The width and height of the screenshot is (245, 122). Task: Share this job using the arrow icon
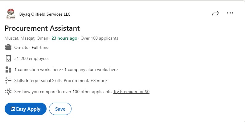[215, 13]
